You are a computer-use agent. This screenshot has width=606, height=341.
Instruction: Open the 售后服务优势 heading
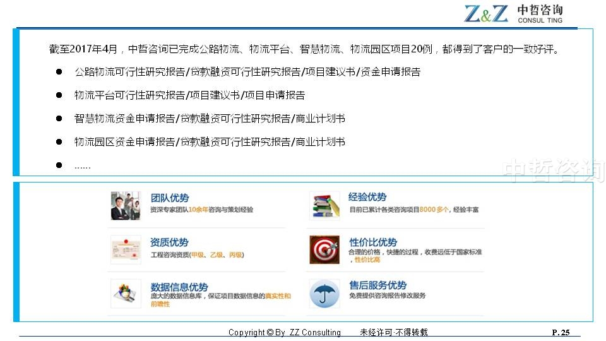pyautogui.click(x=377, y=285)
